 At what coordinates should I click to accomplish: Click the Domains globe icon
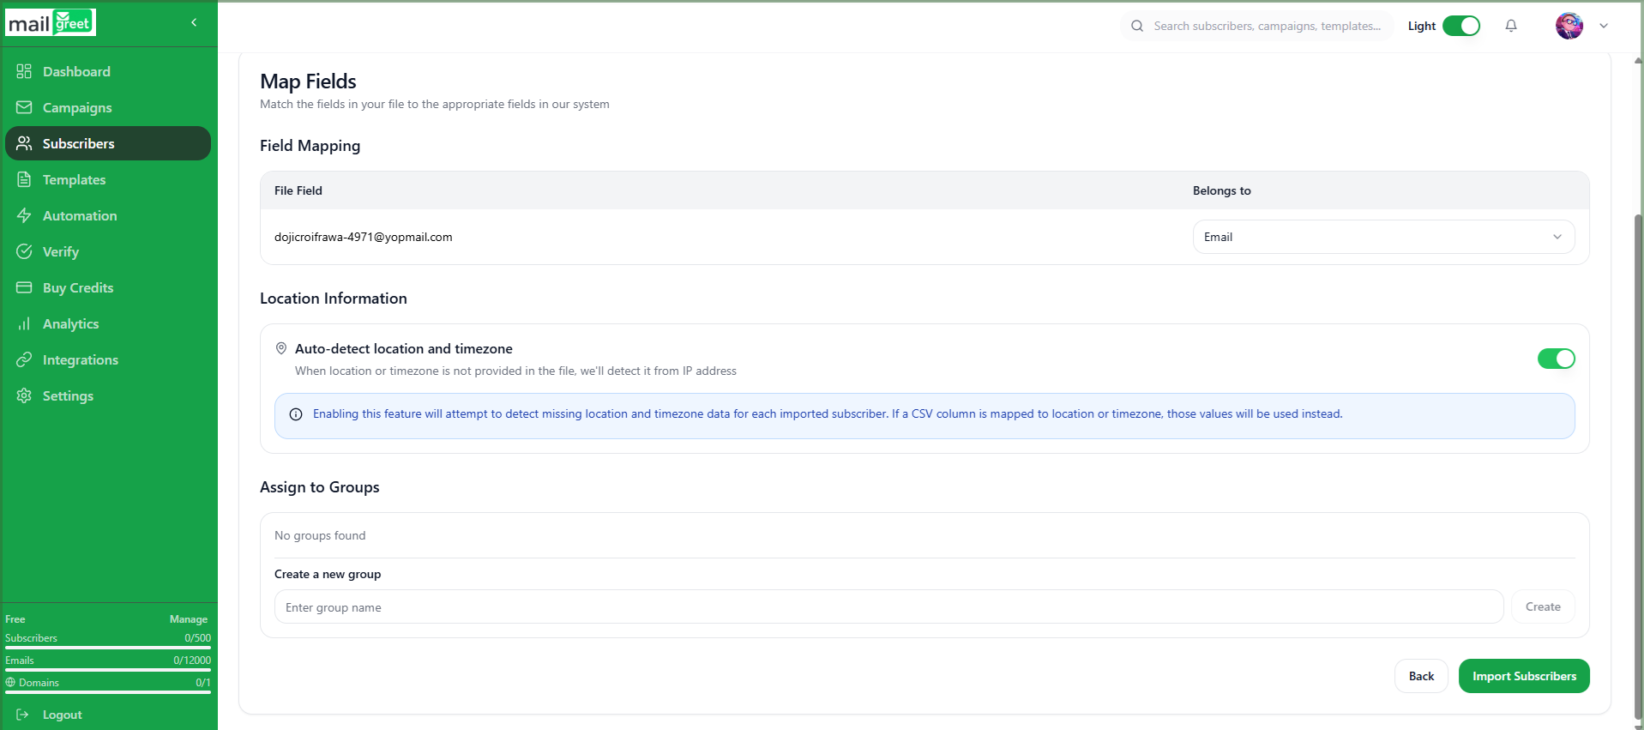pyautogui.click(x=10, y=682)
